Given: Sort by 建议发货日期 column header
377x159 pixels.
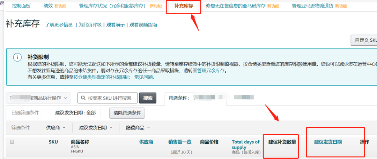Looking at the screenshot, I should (328, 142).
